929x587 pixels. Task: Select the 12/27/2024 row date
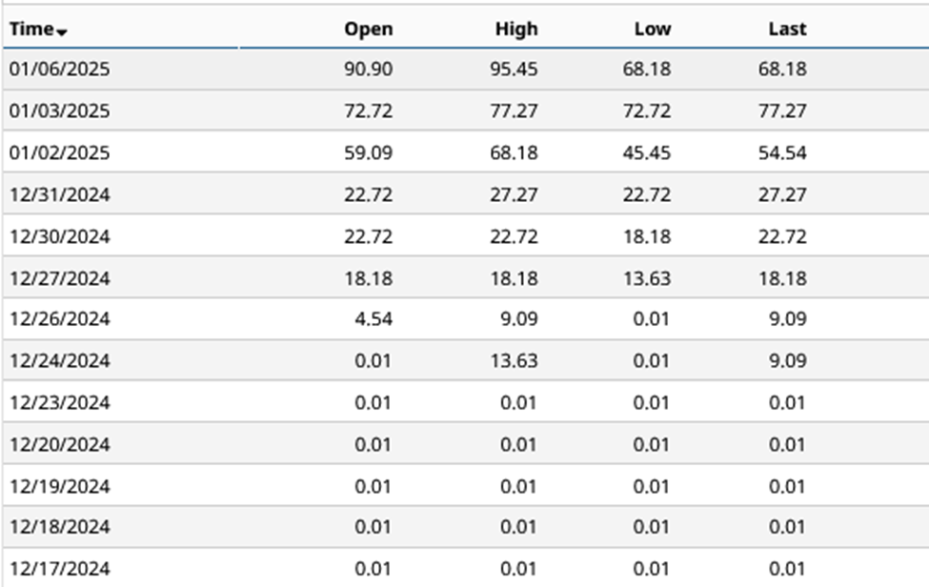pos(59,279)
